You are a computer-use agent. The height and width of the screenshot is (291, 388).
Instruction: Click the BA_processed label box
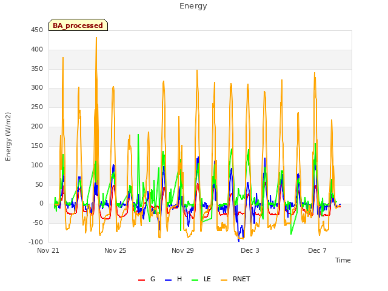(78, 25)
